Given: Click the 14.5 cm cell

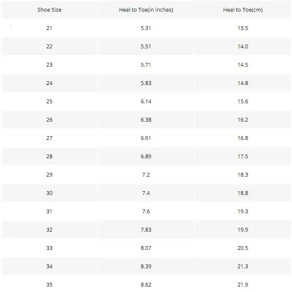Looking at the screenshot, I should coord(243,65).
